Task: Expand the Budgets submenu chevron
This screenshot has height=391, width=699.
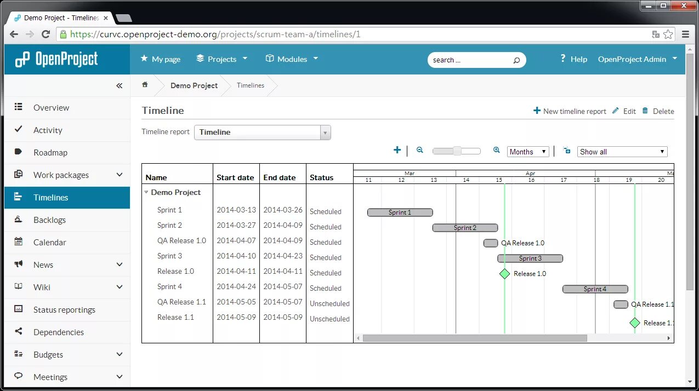Action: [x=120, y=354]
